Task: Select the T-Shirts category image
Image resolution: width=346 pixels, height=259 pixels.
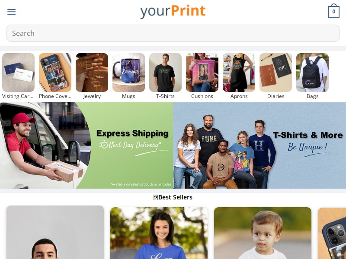Action: [166, 73]
